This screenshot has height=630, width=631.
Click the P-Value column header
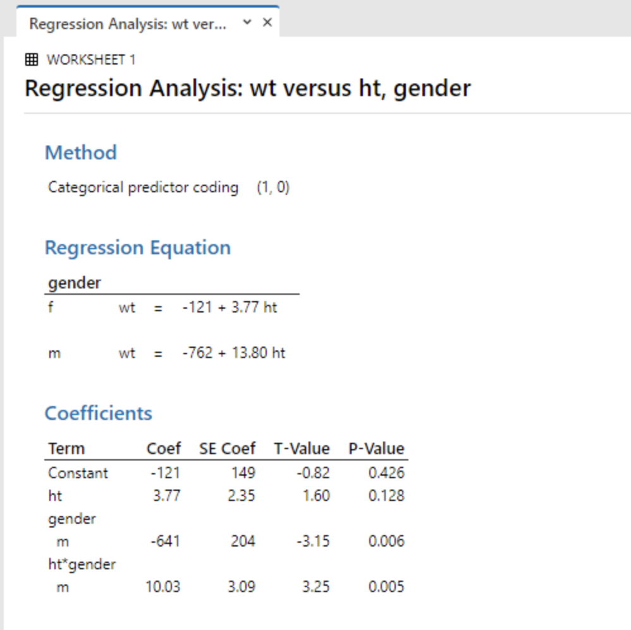pyautogui.click(x=376, y=448)
